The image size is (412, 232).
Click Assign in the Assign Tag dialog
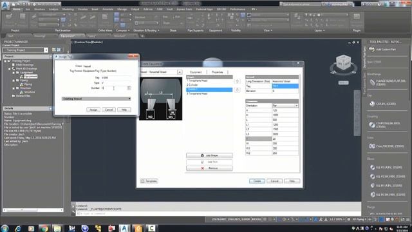93,110
